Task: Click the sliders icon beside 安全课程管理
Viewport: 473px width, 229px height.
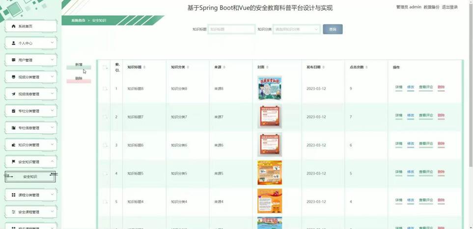Action: [x=13, y=212]
